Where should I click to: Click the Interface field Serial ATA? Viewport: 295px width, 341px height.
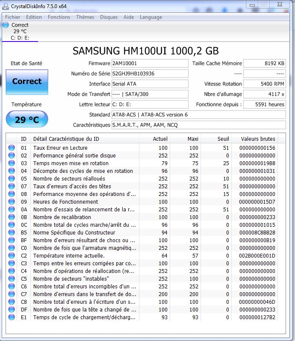(x=150, y=84)
